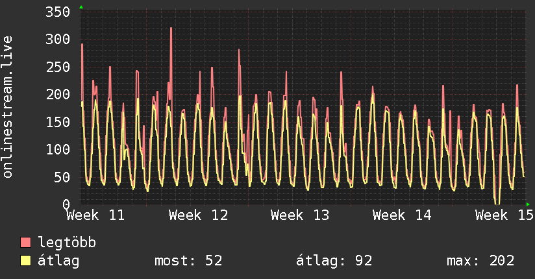Click the 100 y-axis value
The width and height of the screenshot is (535, 279).
[58, 149]
